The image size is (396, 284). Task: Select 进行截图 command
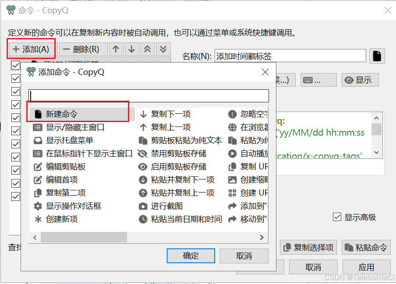(161, 206)
